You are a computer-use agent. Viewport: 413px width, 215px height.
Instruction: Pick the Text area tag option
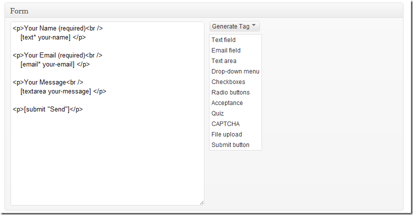point(224,61)
